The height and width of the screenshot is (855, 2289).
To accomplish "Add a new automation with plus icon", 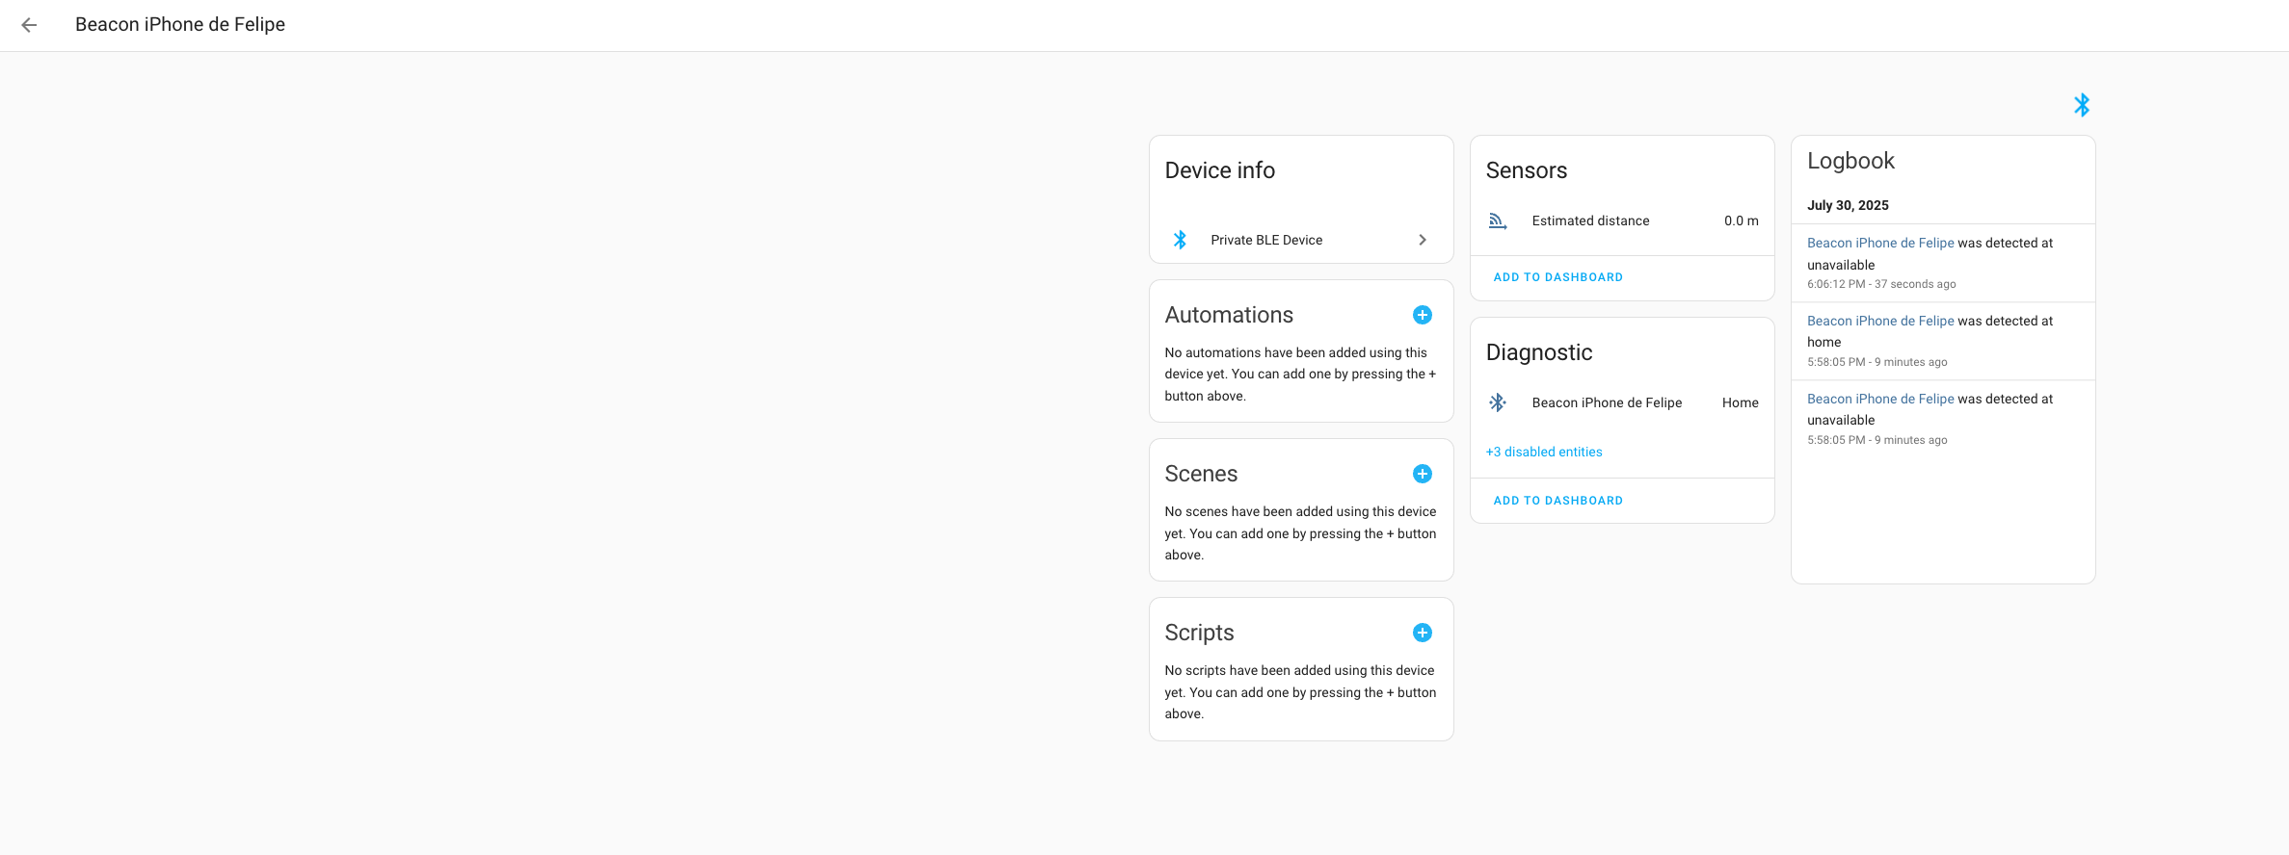I will pos(1422,315).
